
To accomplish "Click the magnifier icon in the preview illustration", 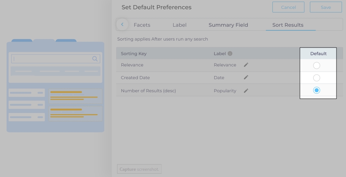I will pos(95,59).
